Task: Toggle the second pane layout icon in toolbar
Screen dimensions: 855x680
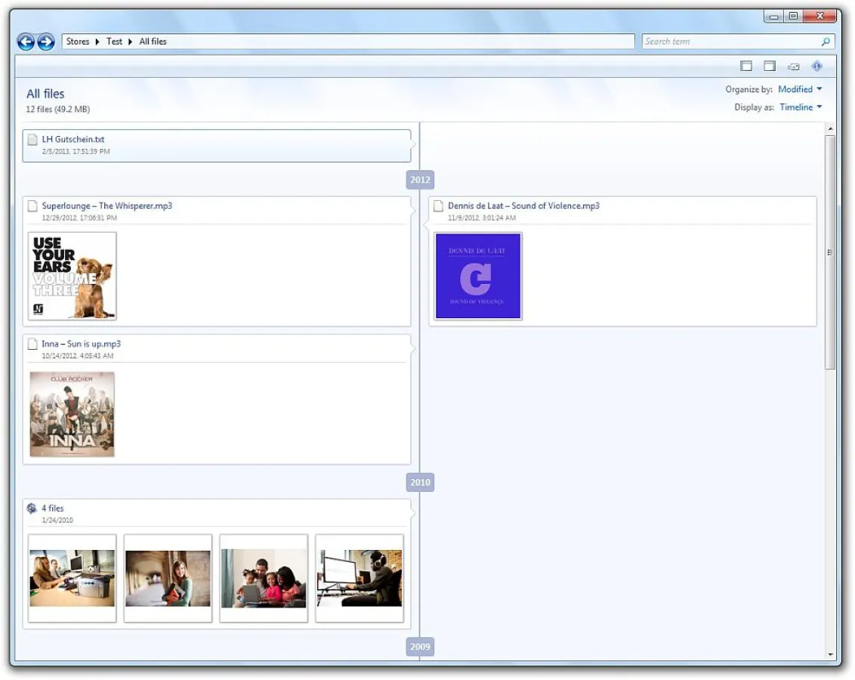Action: 770,66
